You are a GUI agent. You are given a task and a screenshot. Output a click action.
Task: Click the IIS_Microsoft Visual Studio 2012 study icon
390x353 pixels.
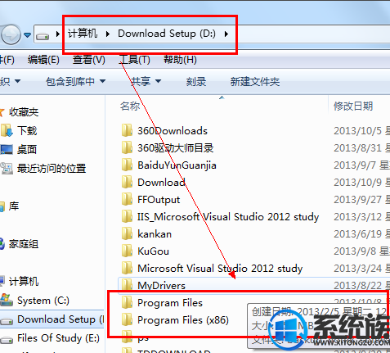(127, 216)
